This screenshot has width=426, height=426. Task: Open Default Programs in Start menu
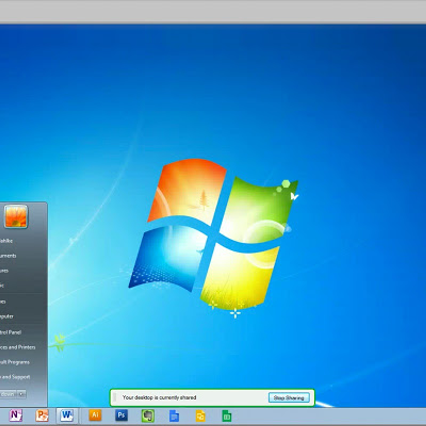pos(15,362)
